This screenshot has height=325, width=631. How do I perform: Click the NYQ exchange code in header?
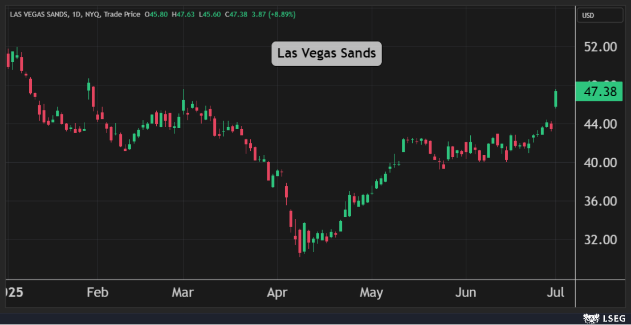(x=93, y=14)
